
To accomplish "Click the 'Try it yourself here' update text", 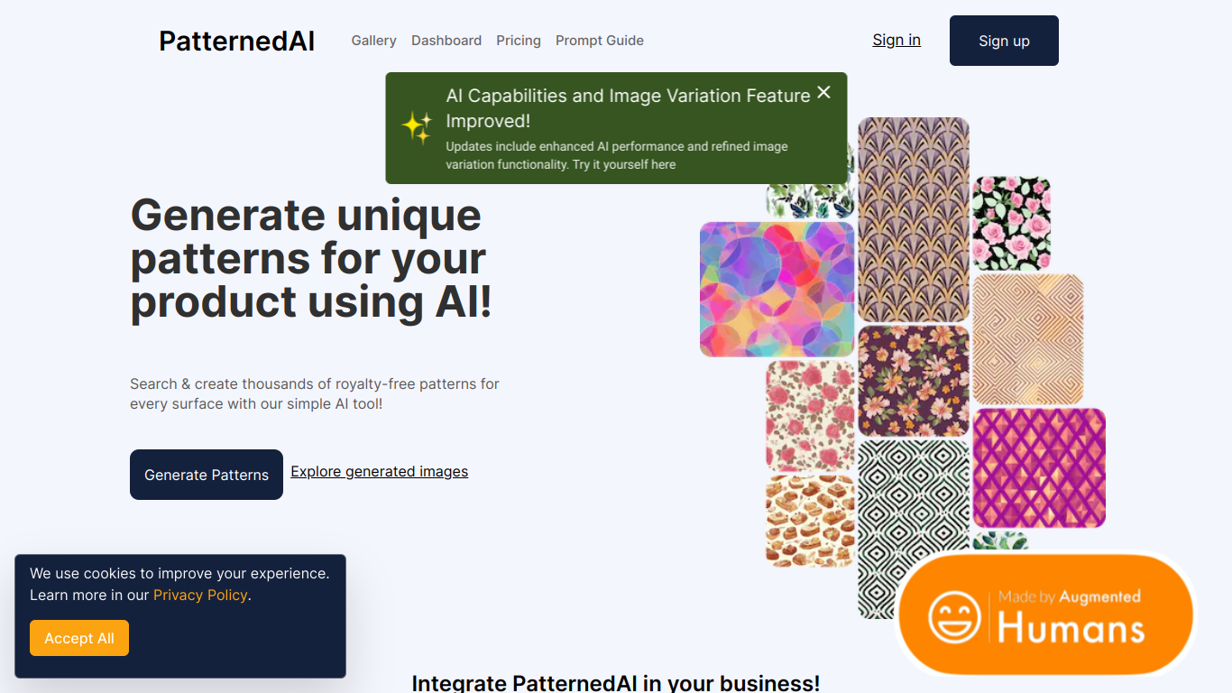I will (x=624, y=164).
